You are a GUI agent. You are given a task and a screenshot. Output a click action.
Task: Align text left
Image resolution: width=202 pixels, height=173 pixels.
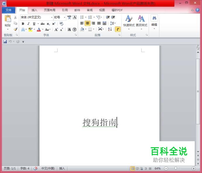(x=82, y=23)
